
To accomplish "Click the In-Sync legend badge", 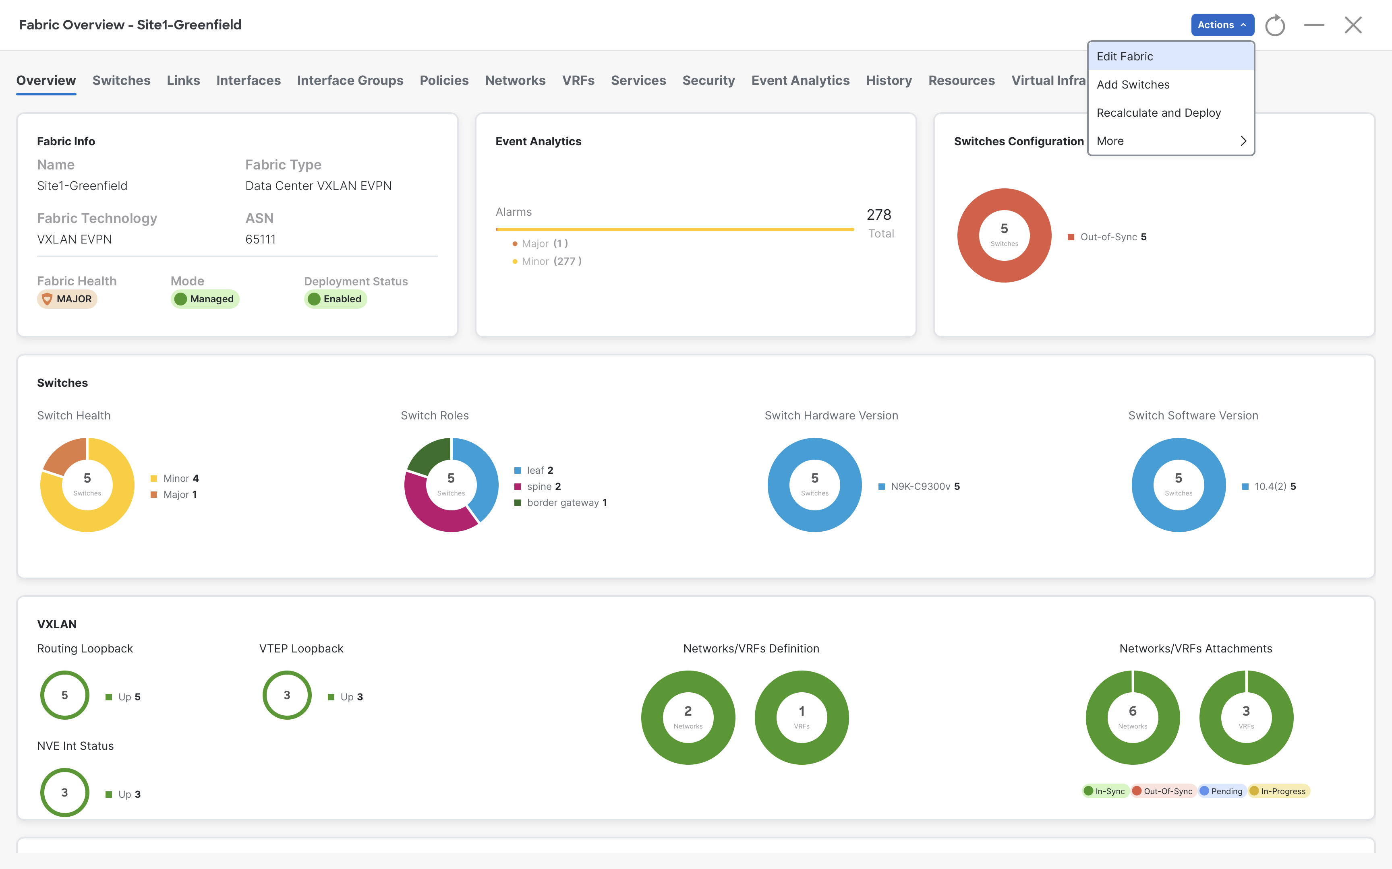I will pos(1105,791).
